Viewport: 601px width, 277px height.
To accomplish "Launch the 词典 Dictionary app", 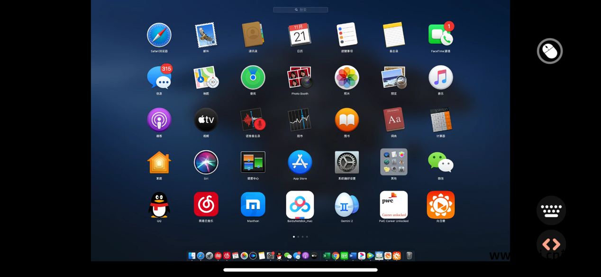I will [x=394, y=120].
